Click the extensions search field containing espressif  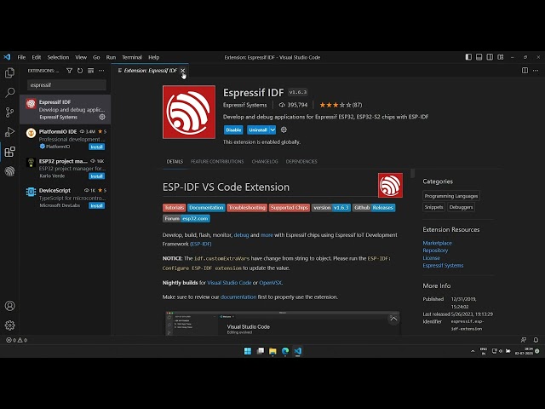[66, 85]
